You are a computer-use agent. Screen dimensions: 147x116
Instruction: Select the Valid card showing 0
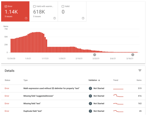coord(72,11)
